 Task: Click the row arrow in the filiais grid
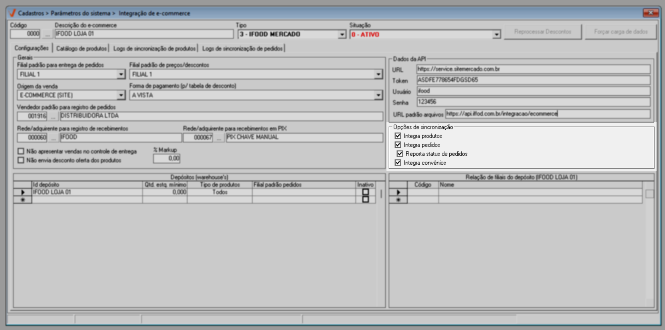[398, 192]
